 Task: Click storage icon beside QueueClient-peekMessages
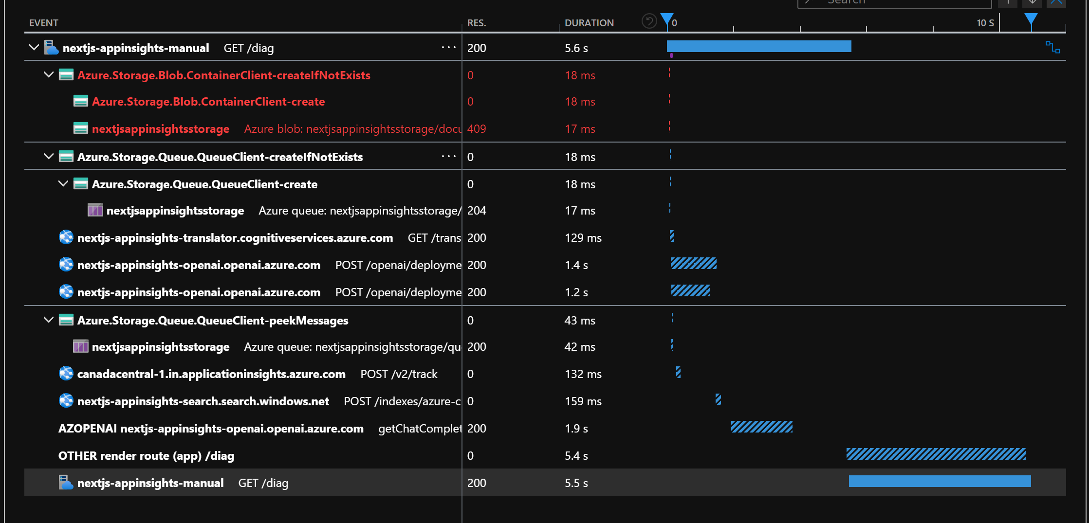[x=66, y=320]
